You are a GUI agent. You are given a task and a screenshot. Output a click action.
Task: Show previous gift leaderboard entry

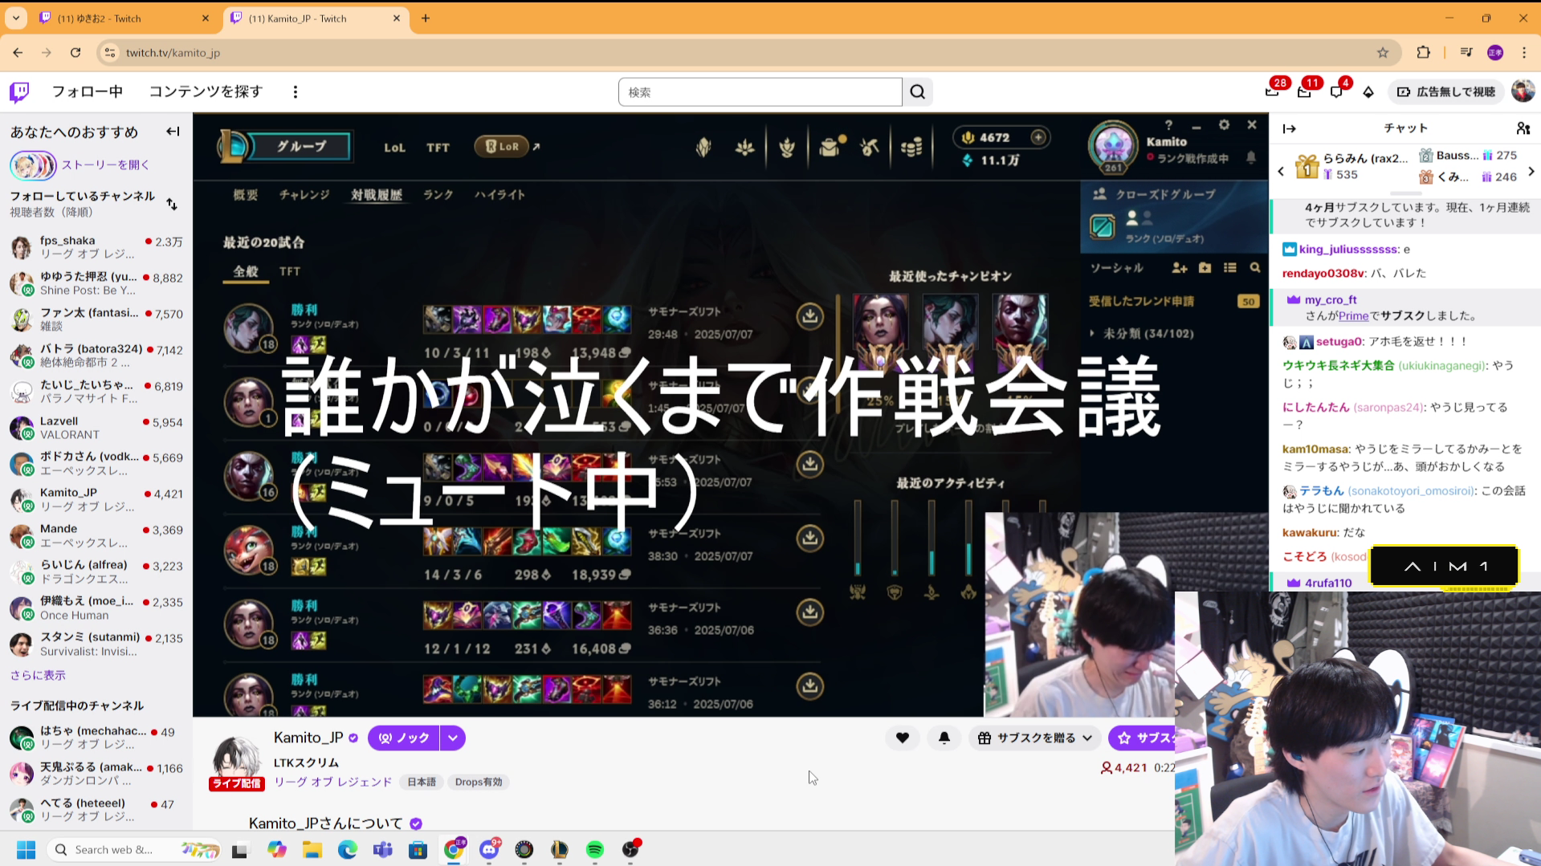(x=1281, y=171)
